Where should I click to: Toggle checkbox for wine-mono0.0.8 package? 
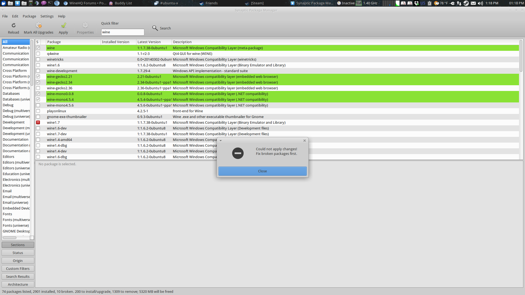click(38, 94)
